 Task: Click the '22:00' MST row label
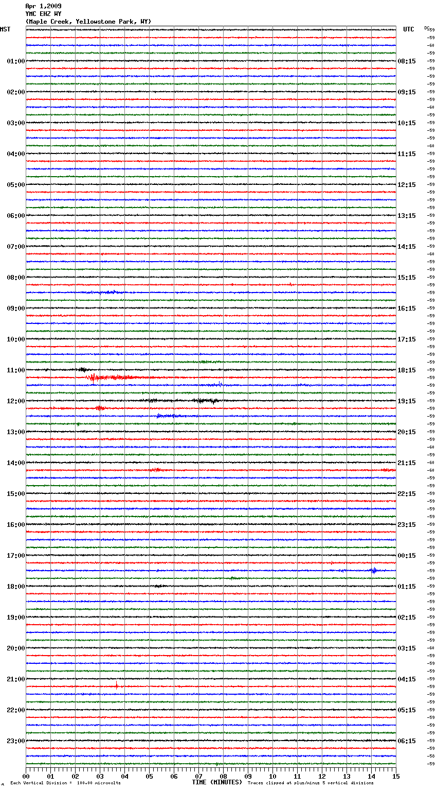(x=16, y=710)
